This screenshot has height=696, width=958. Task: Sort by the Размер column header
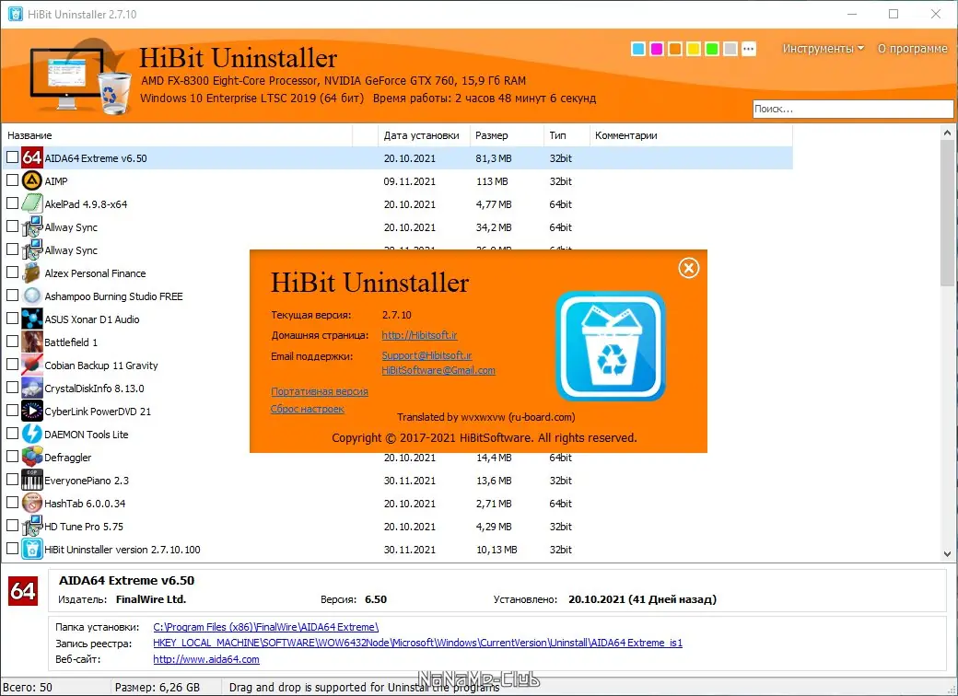[507, 135]
